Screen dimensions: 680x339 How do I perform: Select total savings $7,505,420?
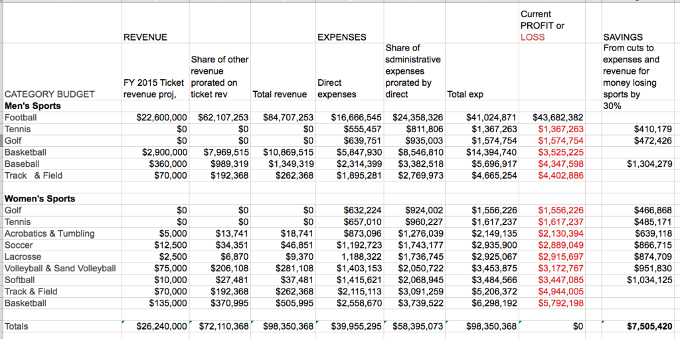[649, 326]
